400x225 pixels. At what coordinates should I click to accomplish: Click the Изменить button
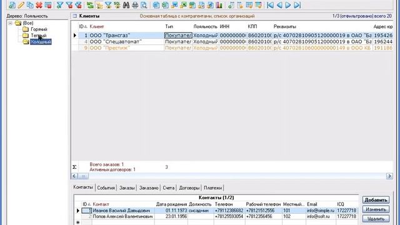(x=376, y=209)
